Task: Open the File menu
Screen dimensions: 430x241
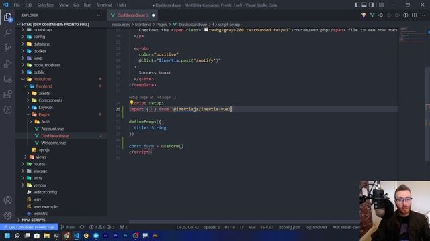Action: (17, 5)
